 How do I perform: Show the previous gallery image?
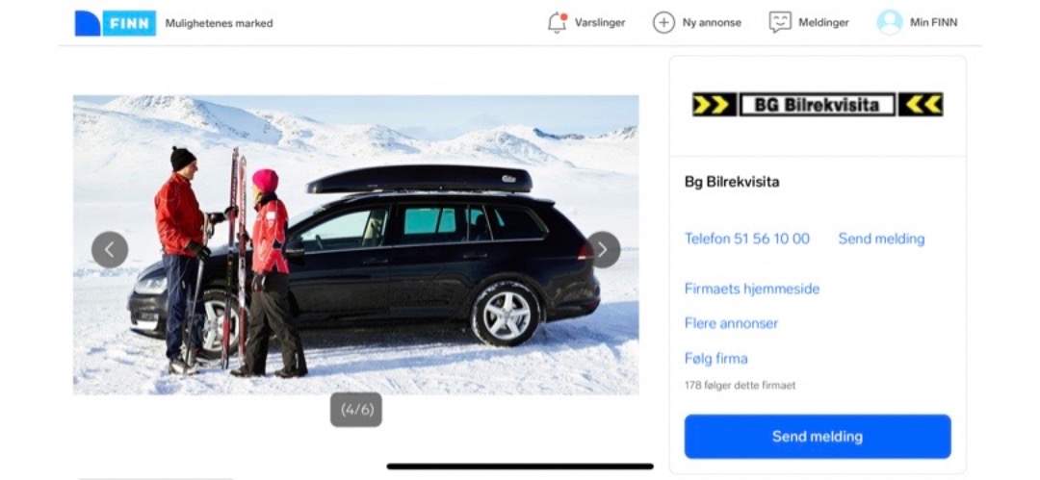click(x=110, y=250)
